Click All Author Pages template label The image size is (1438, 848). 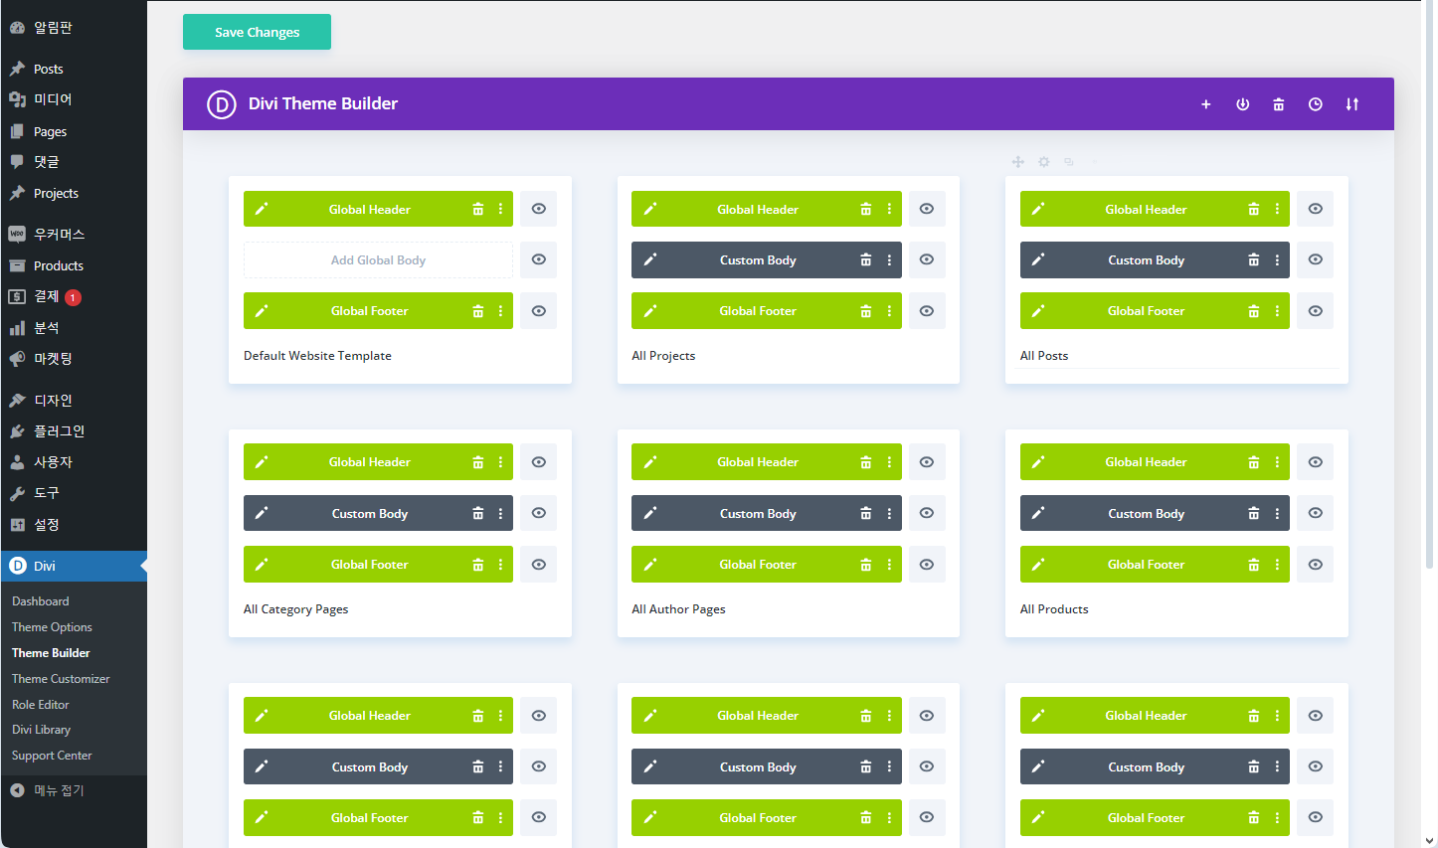[678, 609]
